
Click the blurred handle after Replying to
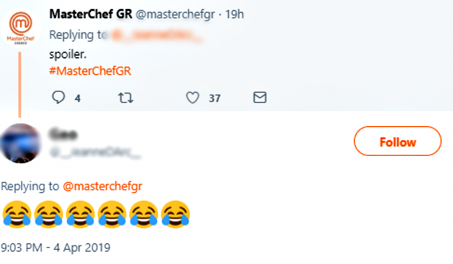click(x=157, y=36)
